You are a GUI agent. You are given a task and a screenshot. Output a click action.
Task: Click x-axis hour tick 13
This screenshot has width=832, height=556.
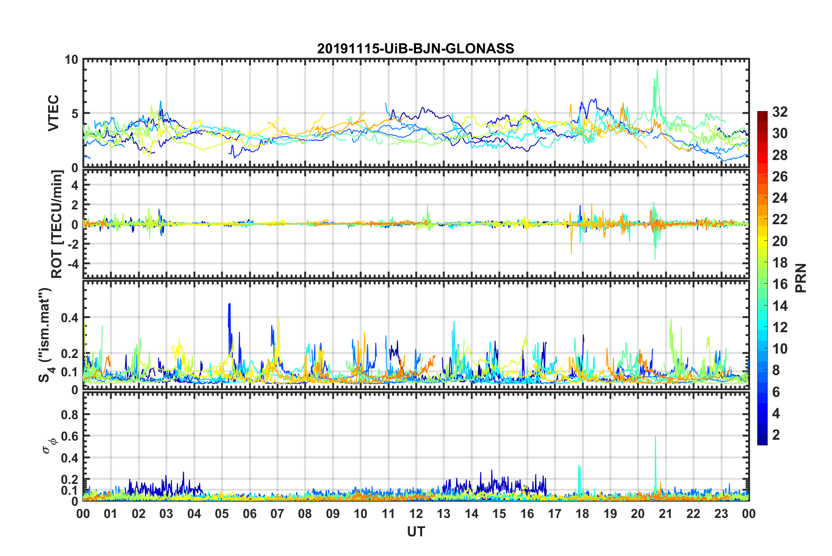pyautogui.click(x=444, y=514)
